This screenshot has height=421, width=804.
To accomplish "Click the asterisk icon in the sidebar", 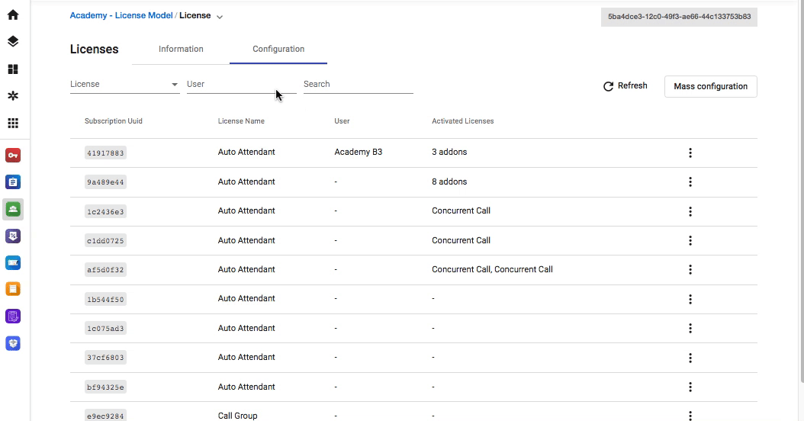I will (x=13, y=96).
